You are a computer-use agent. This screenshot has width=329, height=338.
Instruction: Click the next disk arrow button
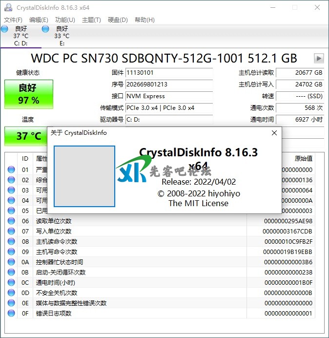[x=319, y=59]
